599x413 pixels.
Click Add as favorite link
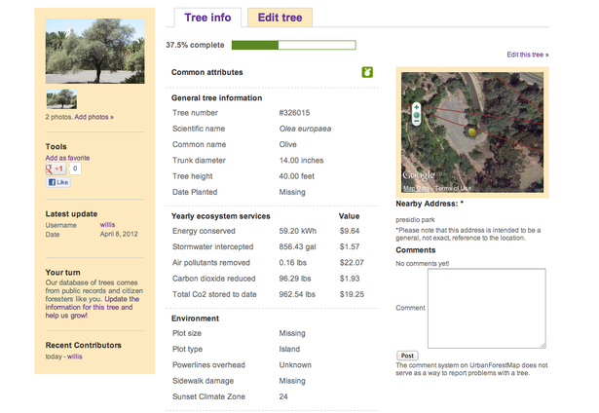coord(67,158)
